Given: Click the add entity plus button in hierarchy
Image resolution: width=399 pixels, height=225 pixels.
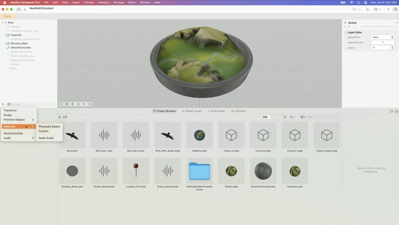Looking at the screenshot, I should 3,104.
